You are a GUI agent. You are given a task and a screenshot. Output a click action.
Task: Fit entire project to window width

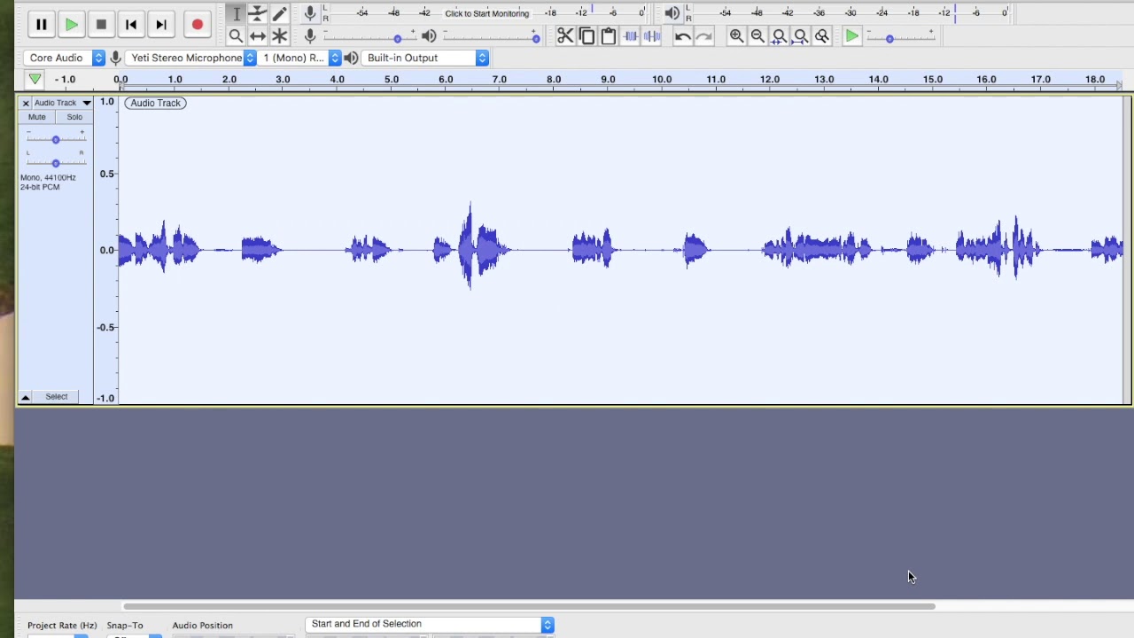coord(800,36)
